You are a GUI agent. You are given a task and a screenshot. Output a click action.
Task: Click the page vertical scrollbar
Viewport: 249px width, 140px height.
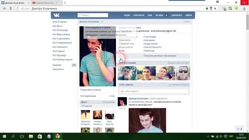(247, 22)
